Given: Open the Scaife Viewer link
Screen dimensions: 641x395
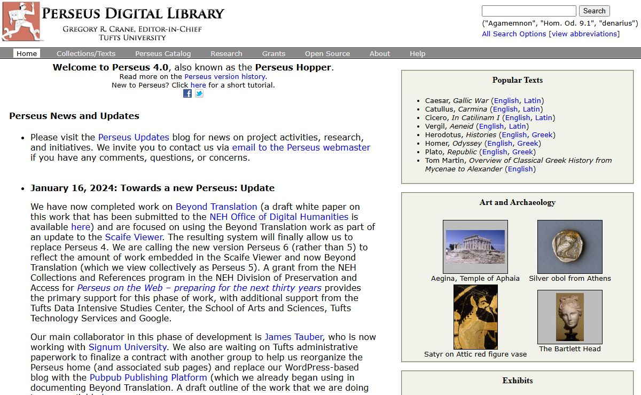Looking at the screenshot, I should click(x=134, y=237).
